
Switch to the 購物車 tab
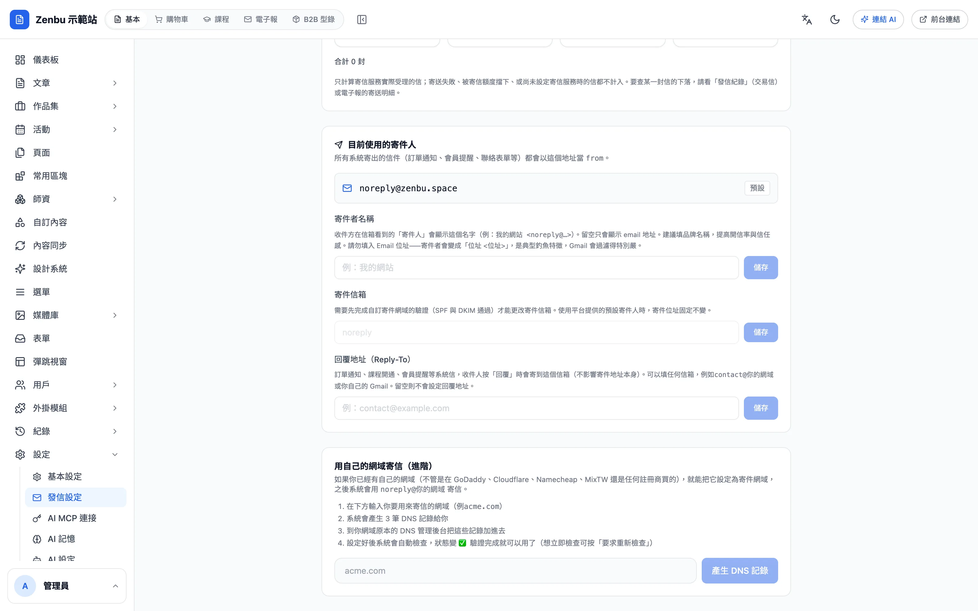(172, 19)
